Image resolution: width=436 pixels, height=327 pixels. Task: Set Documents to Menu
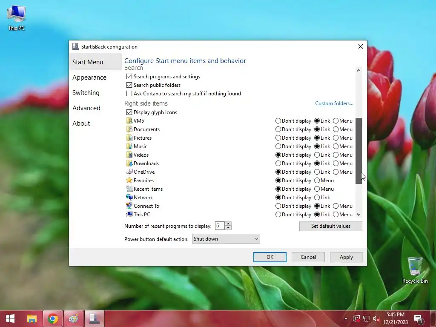336,129
